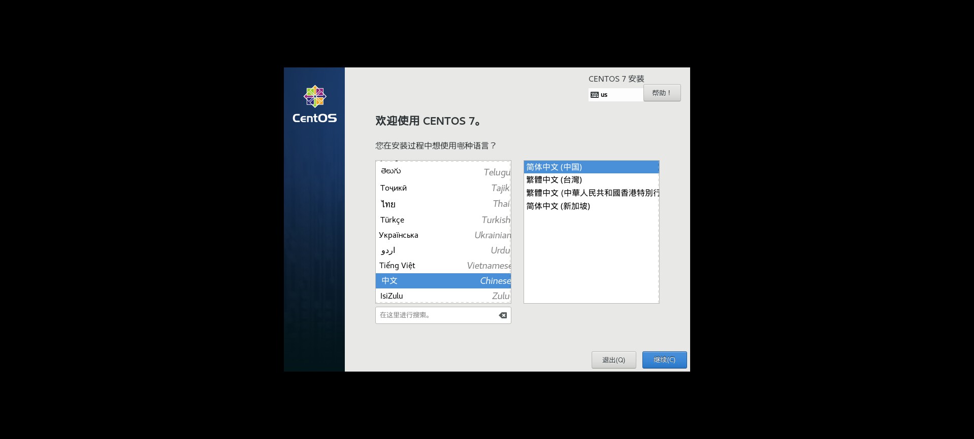Image resolution: width=974 pixels, height=439 pixels.
Task: Pick Tiếng Việt Vietnamese language row
Action: [x=443, y=265]
